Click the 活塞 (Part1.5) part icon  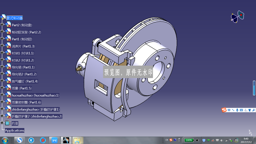point(8,88)
